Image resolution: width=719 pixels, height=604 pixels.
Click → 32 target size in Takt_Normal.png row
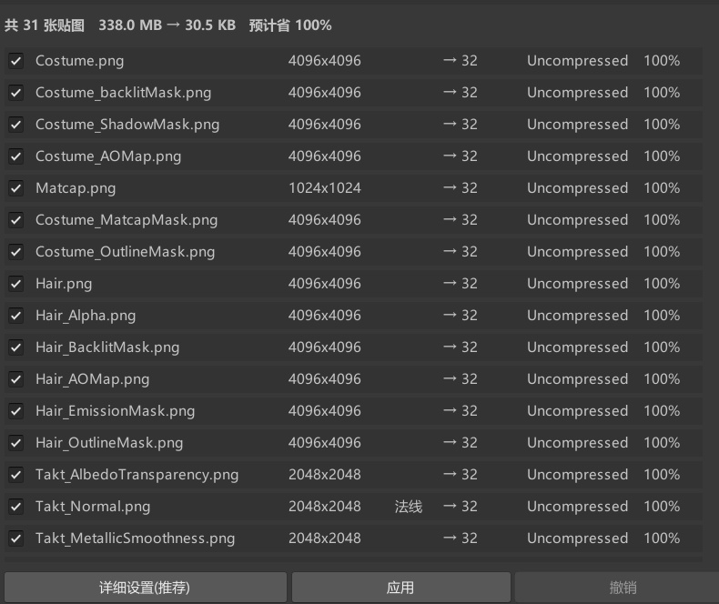coord(461,507)
